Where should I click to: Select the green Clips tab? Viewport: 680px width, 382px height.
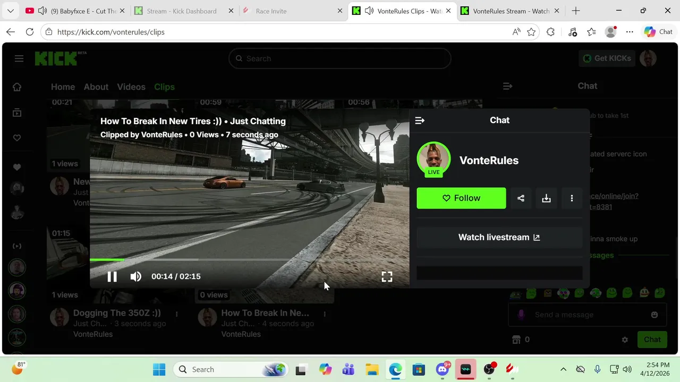164,87
